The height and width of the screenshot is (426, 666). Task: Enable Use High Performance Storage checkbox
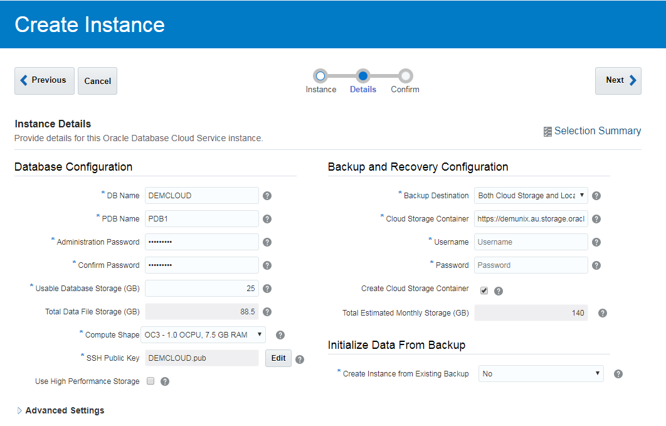pyautogui.click(x=151, y=381)
